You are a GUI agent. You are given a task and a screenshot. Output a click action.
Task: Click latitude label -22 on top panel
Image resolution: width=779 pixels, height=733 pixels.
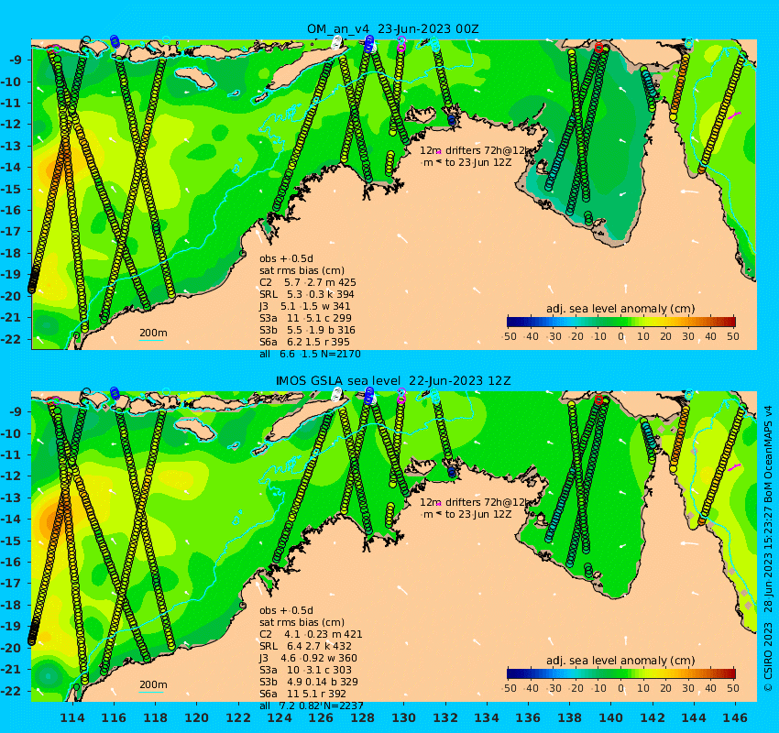[11, 339]
